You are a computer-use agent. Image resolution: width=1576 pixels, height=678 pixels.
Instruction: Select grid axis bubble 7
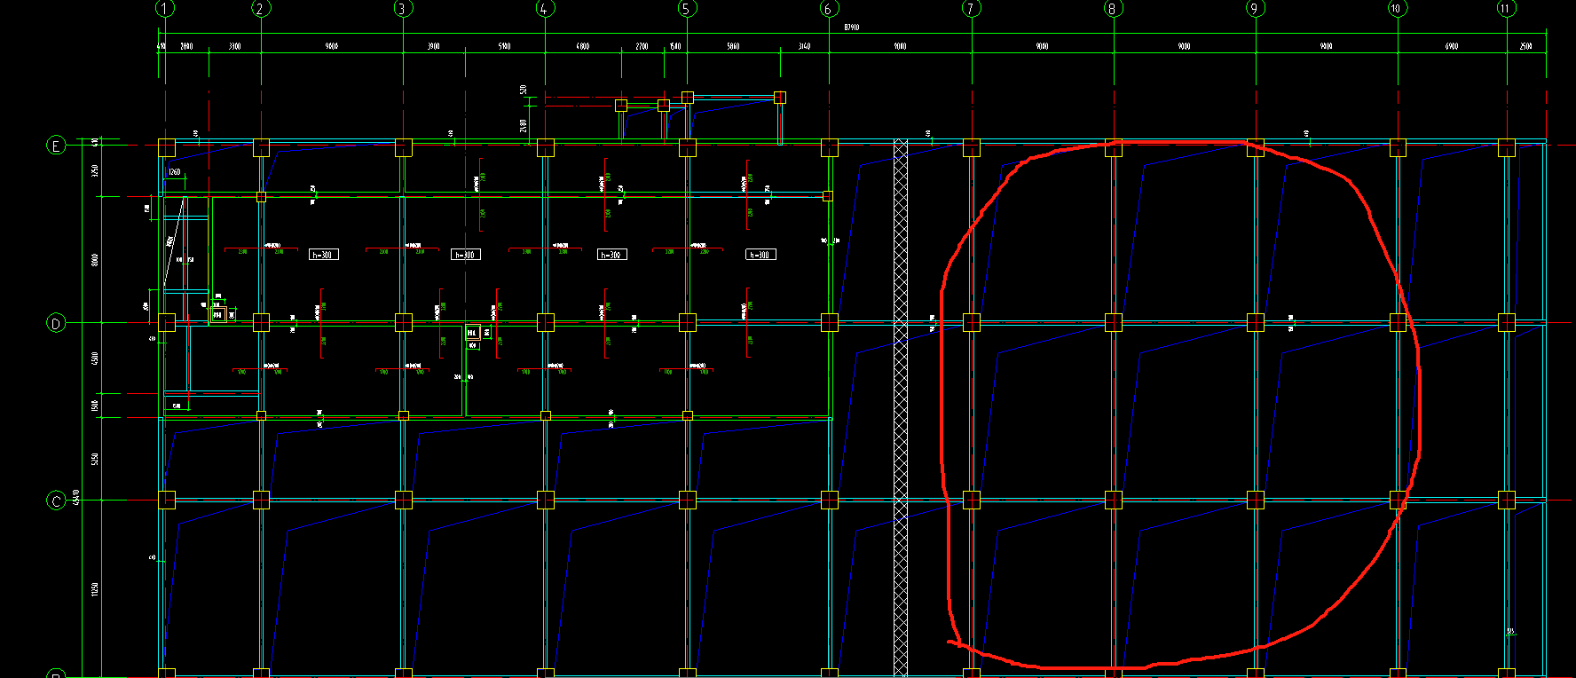(971, 8)
